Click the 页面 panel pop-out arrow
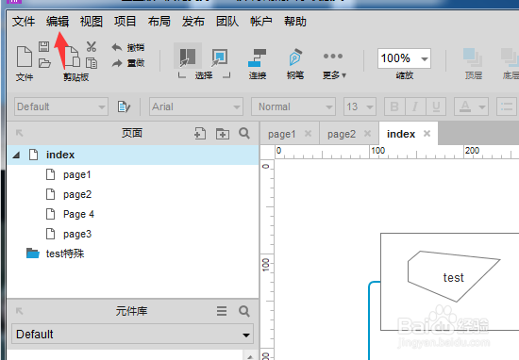Screen dimensions: 519x360 coord(19,133)
